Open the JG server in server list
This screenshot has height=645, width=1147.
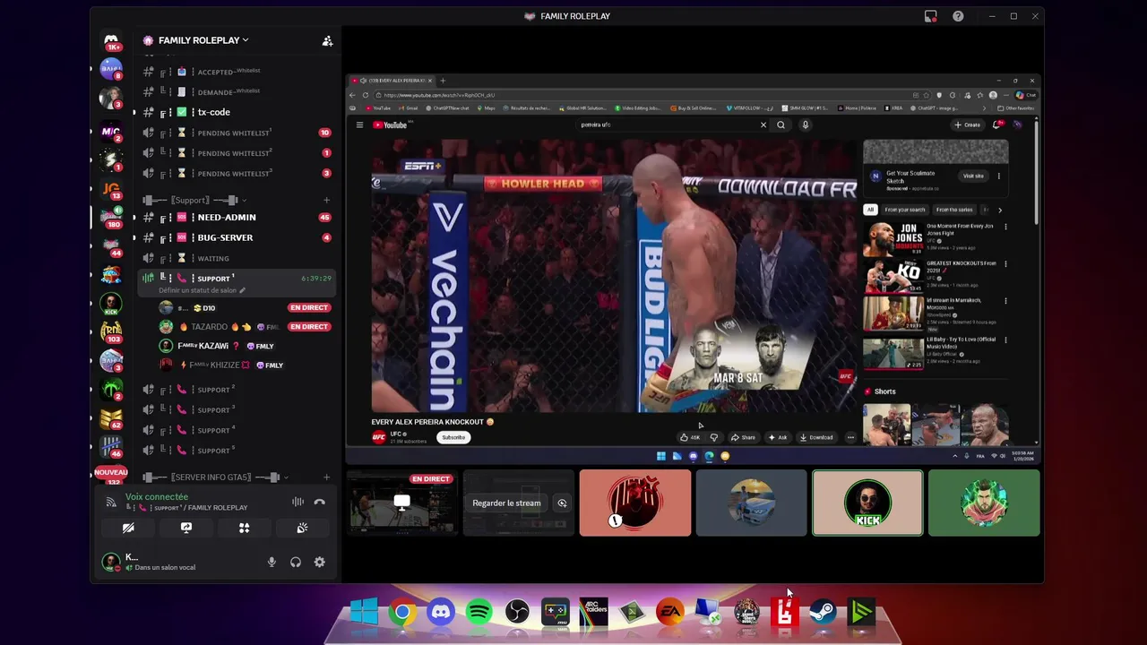111,189
